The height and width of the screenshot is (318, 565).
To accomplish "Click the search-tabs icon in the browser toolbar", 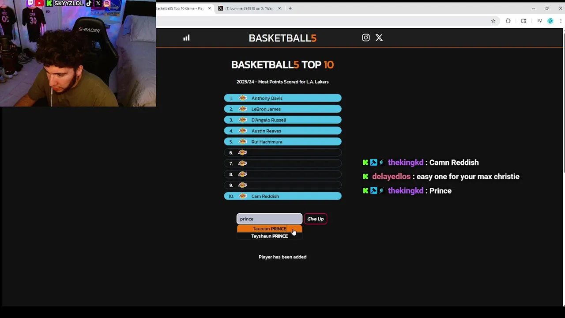I will 524,21.
